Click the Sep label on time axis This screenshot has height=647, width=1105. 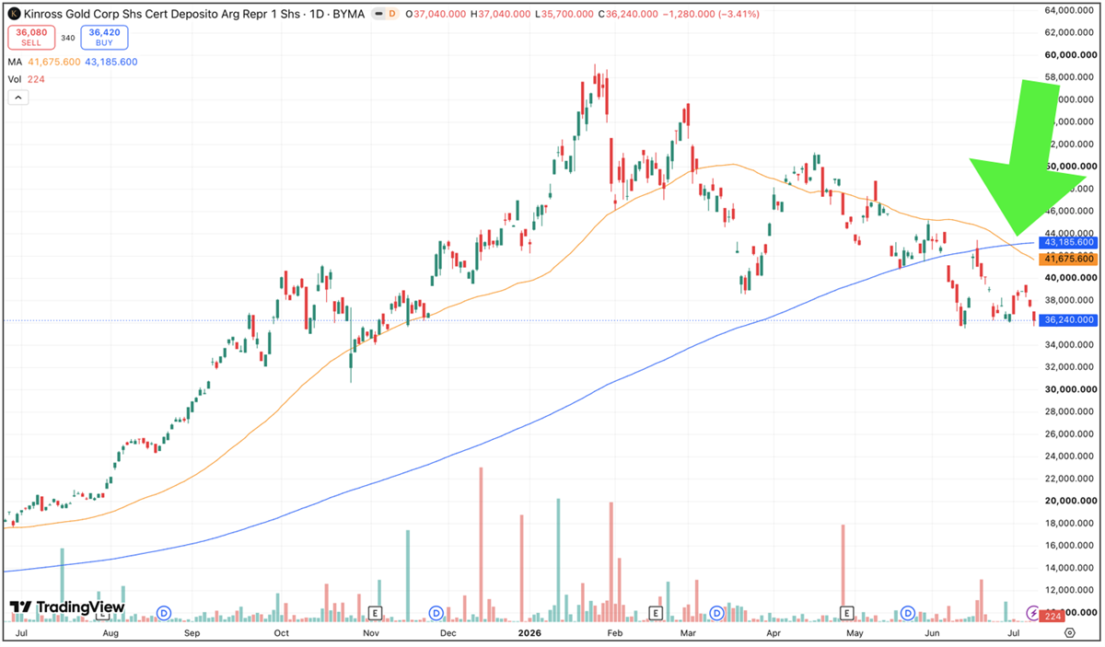[x=192, y=633]
